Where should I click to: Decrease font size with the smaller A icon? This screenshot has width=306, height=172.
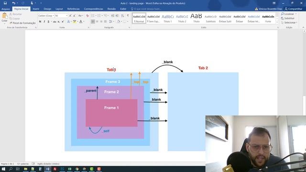tap(74, 16)
